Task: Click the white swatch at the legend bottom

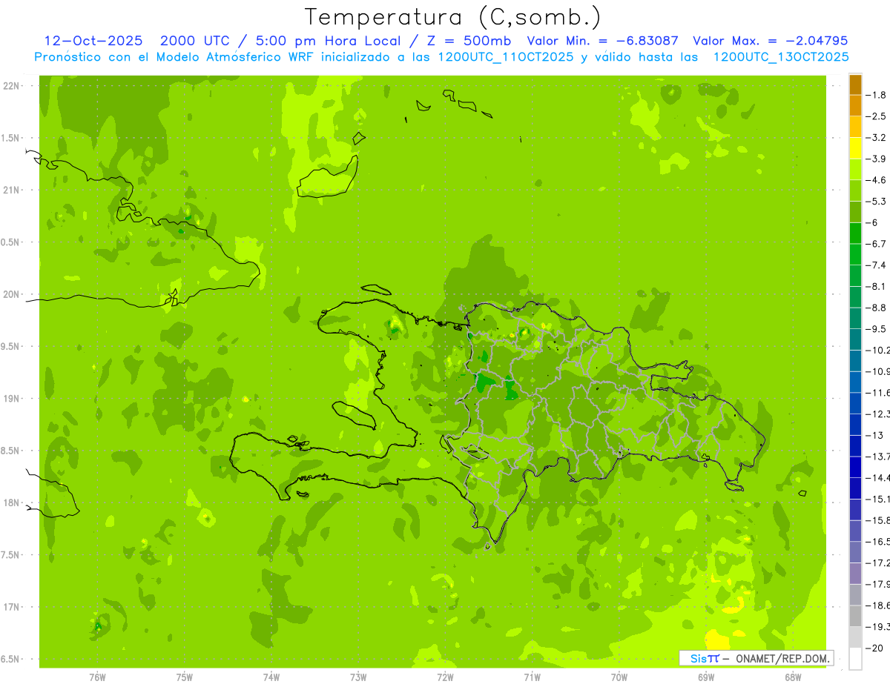Action: click(855, 659)
